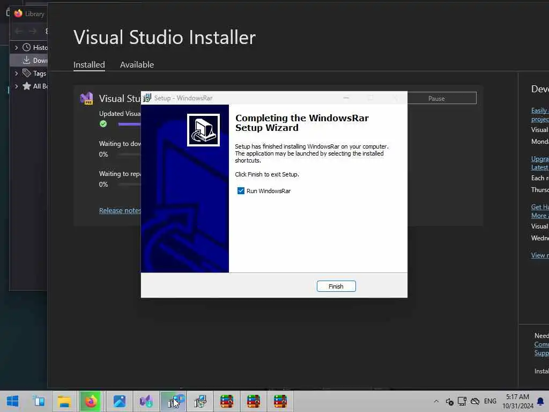The height and width of the screenshot is (412, 549).
Task: Click the Firefox icon in the Library title bar
Action: [x=18, y=13]
